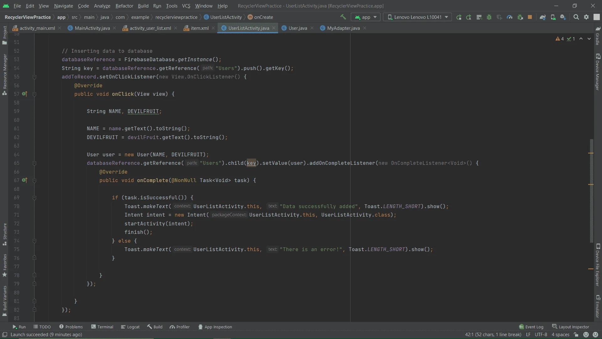Image resolution: width=602 pixels, height=339 pixels.
Task: Open the Run tool window button
Action: tap(19, 327)
